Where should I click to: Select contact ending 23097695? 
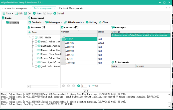point(79,43)
